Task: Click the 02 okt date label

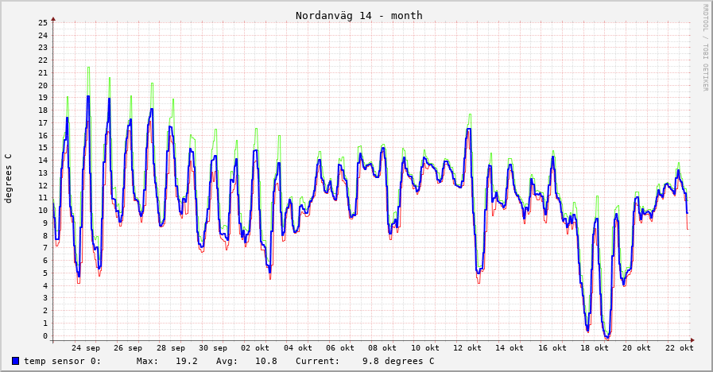Action: 256,347
